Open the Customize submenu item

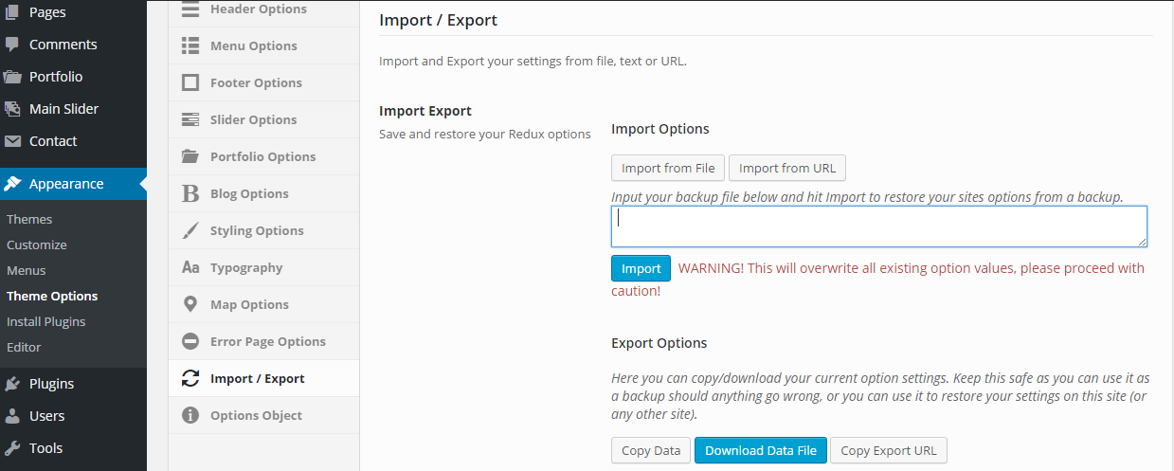coord(37,245)
